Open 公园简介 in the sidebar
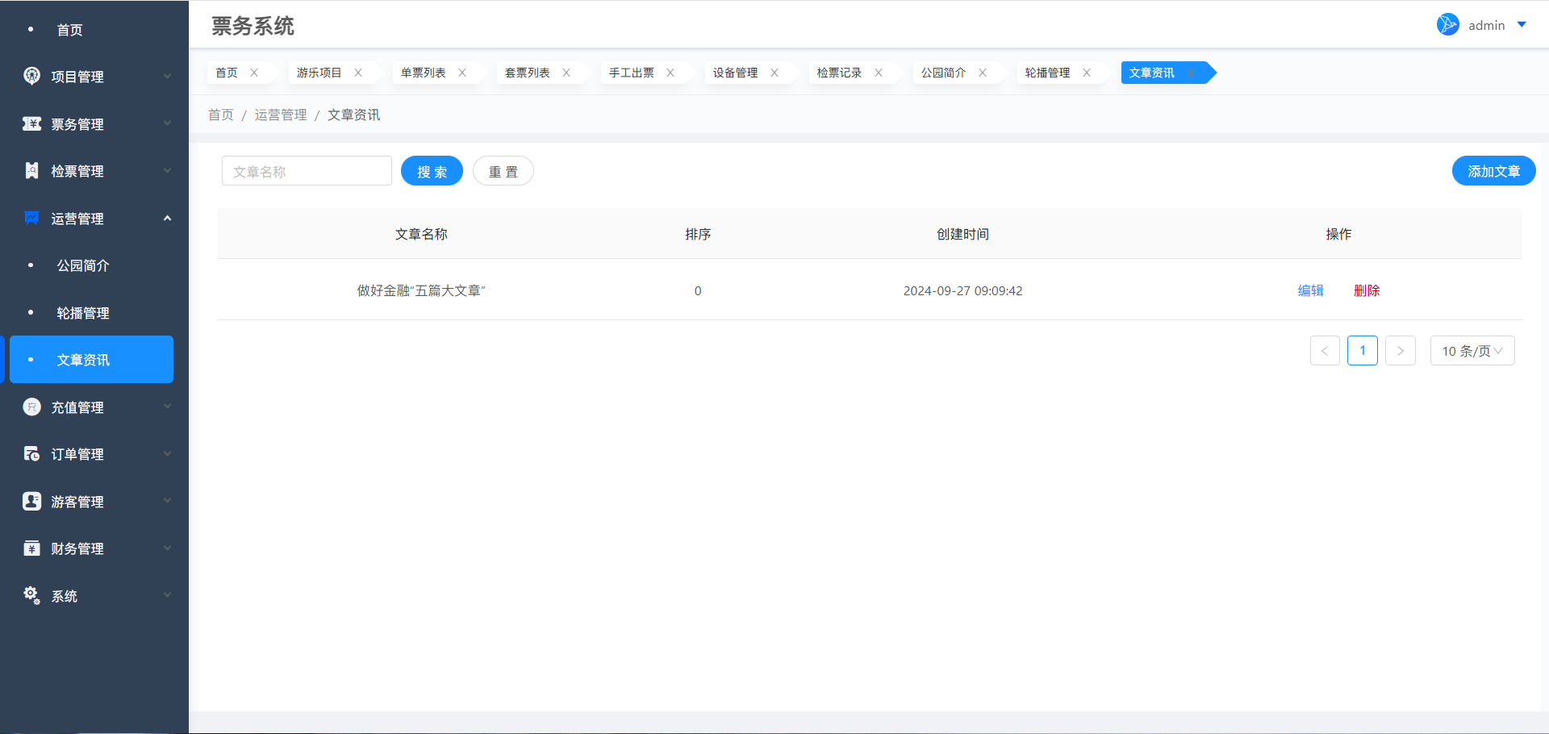This screenshot has width=1549, height=734. pyautogui.click(x=83, y=265)
